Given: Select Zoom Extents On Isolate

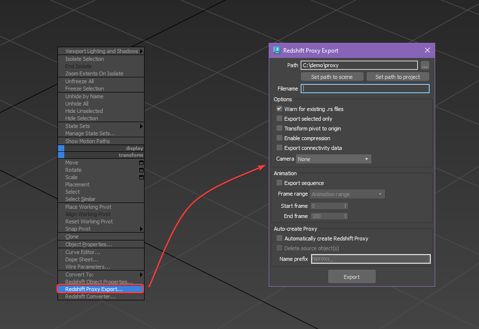Looking at the screenshot, I should [x=101, y=73].
